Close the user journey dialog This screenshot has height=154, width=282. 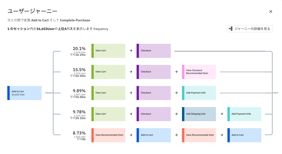tap(271, 11)
